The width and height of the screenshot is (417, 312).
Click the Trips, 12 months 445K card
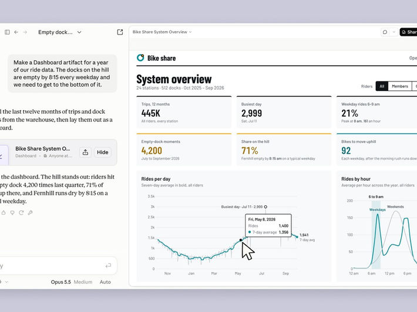(184, 113)
